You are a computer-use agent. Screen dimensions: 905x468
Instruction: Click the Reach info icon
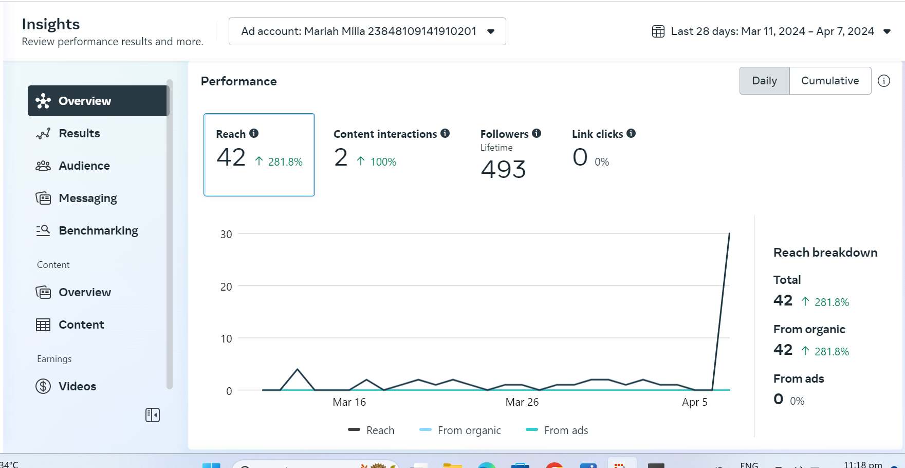click(x=254, y=133)
